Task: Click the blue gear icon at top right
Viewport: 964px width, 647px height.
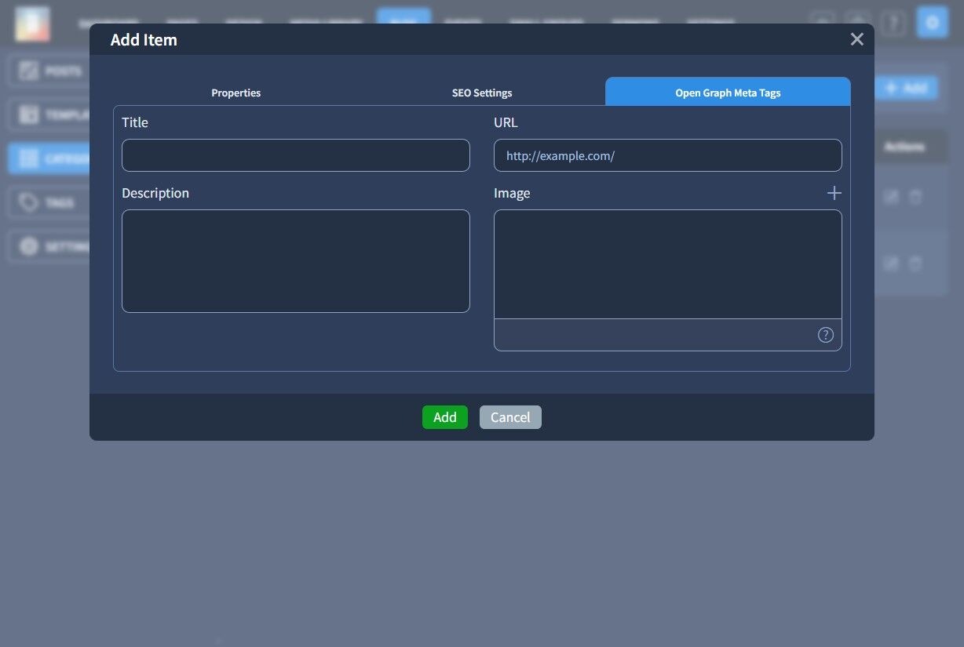Action: 933,23
